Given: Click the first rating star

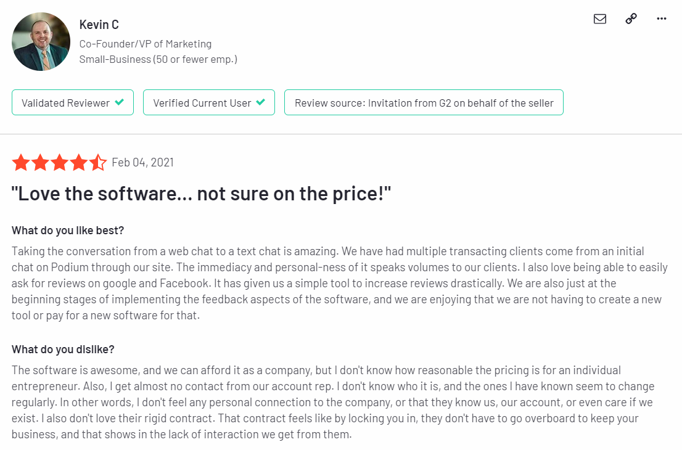Looking at the screenshot, I should pos(21,163).
